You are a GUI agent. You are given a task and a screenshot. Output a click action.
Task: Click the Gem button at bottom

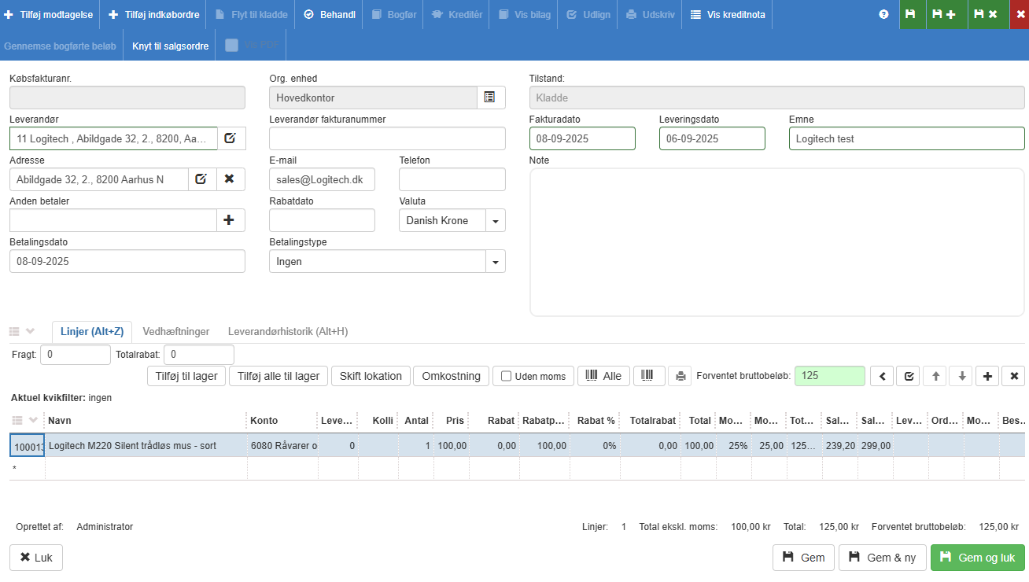[803, 558]
